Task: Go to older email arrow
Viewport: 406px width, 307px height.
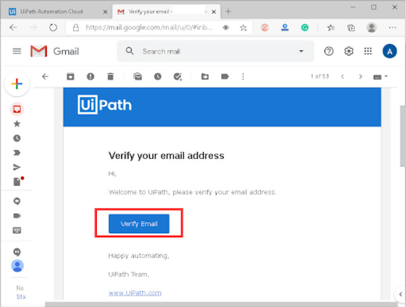Action: pos(360,77)
